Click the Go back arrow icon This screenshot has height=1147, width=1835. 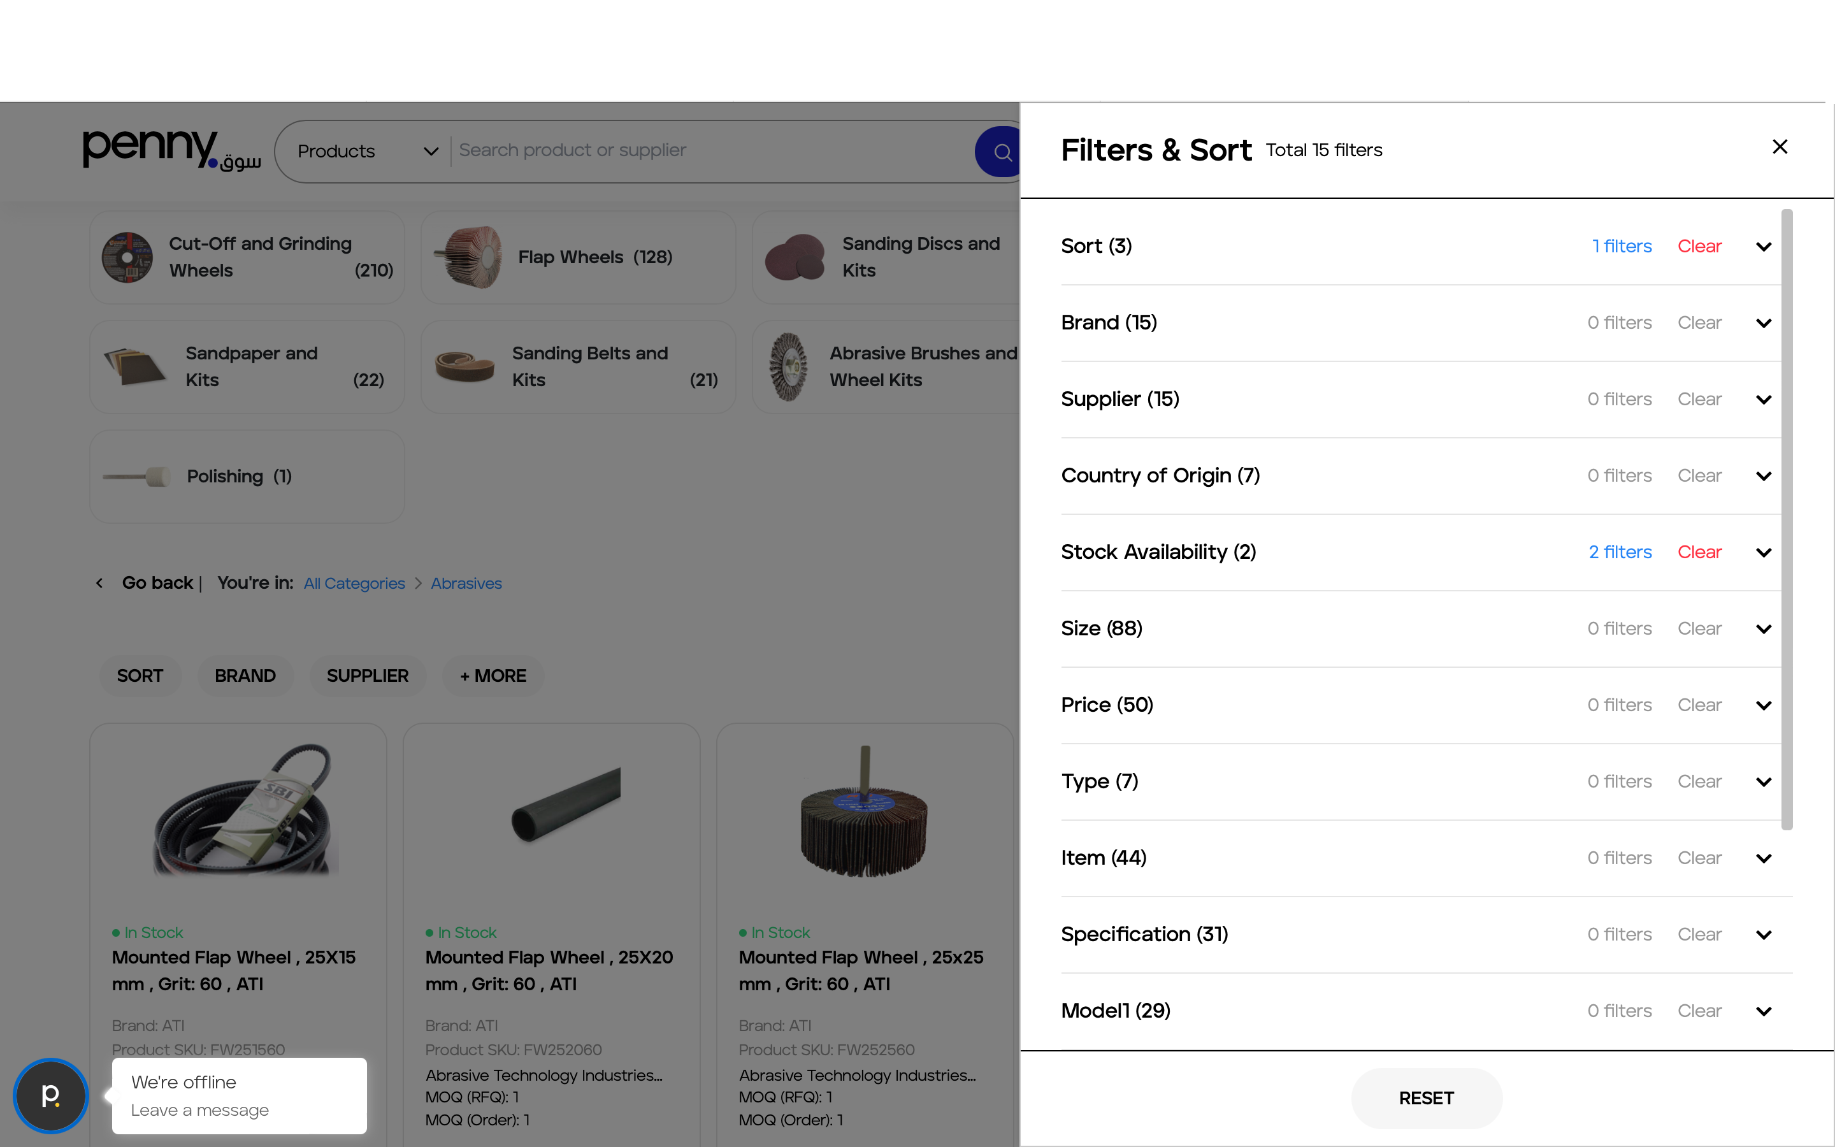(99, 583)
